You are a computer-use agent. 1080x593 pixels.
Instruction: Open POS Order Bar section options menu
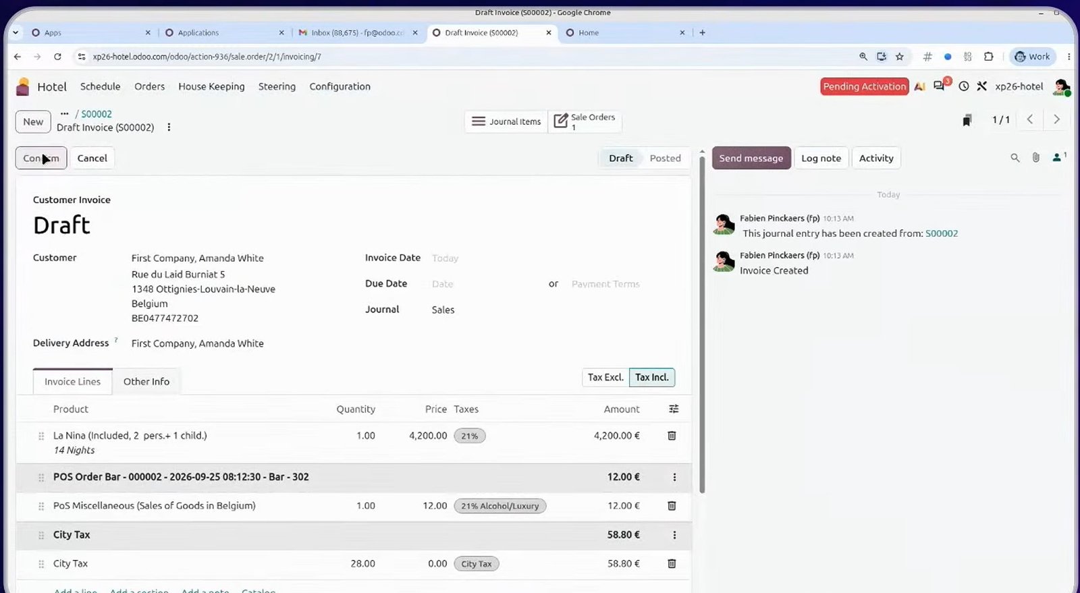(x=674, y=477)
